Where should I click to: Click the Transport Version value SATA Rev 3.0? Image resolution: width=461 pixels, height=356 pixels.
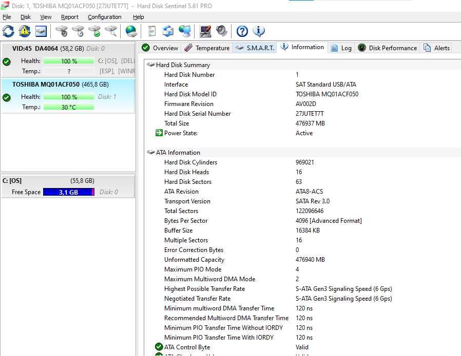tap(313, 201)
